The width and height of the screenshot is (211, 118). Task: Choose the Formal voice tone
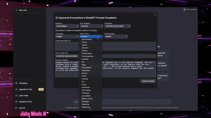coord(90,73)
